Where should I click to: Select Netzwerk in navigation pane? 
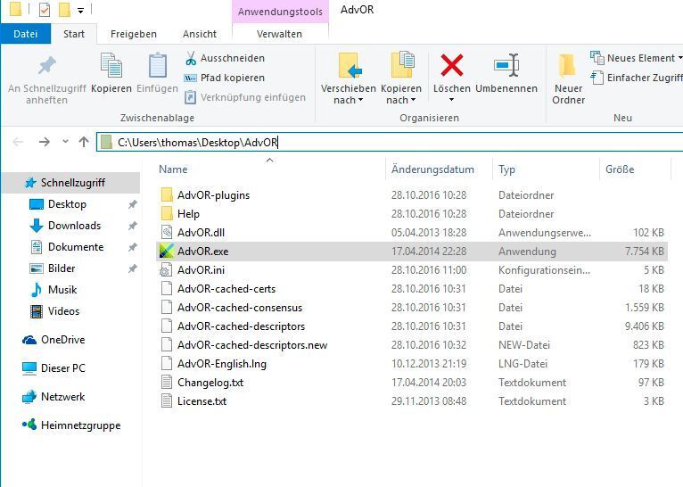point(62,396)
